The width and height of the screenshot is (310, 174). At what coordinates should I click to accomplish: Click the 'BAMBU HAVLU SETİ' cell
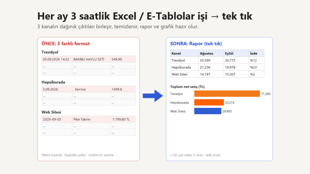(x=91, y=59)
